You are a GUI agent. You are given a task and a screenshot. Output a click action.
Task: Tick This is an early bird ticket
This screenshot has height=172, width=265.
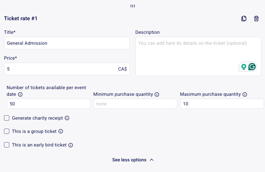7,145
